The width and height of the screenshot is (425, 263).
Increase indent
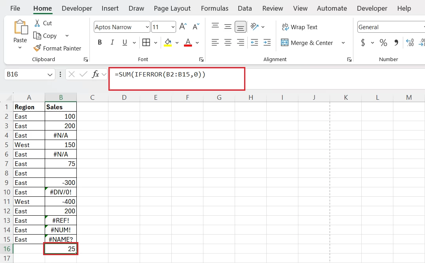(x=267, y=43)
